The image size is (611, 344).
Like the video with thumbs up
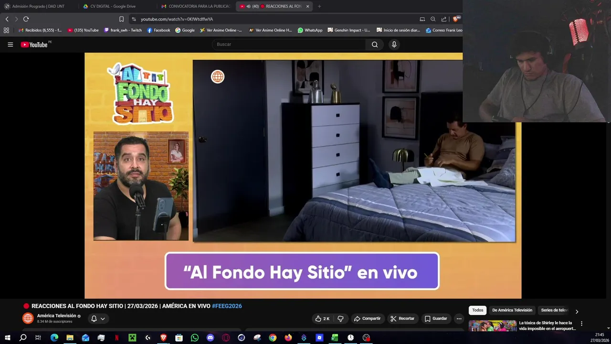[323, 319]
